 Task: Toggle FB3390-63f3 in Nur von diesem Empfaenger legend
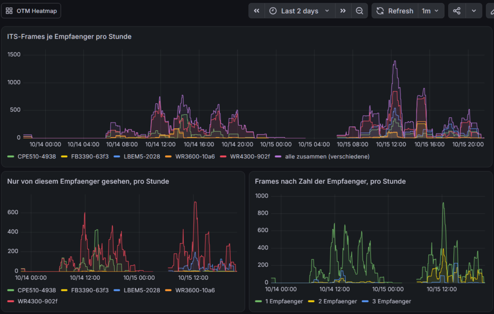[90, 290]
